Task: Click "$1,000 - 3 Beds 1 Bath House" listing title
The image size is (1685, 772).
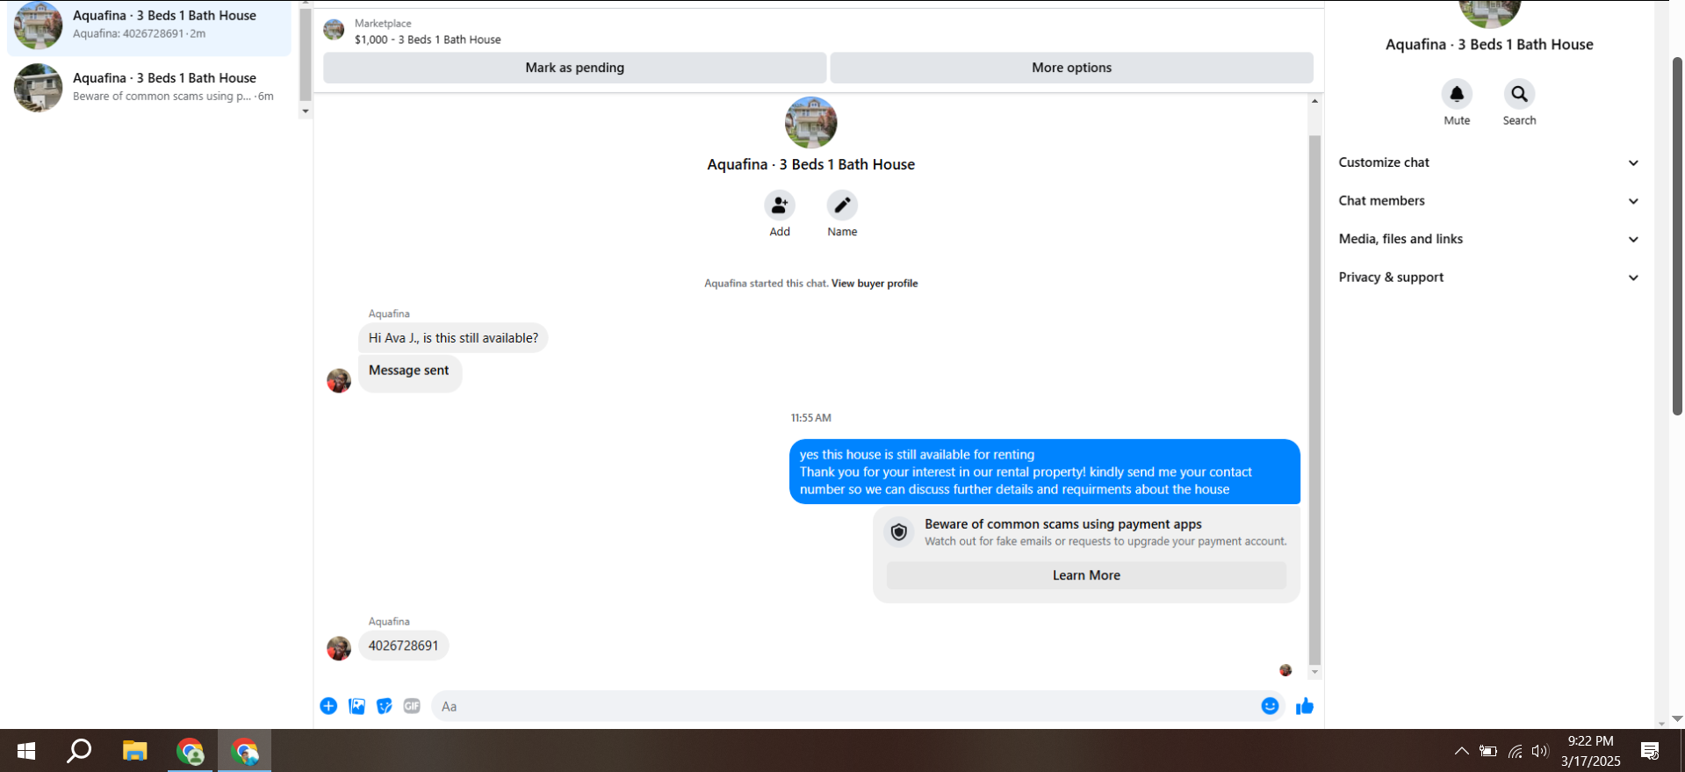Action: point(428,40)
